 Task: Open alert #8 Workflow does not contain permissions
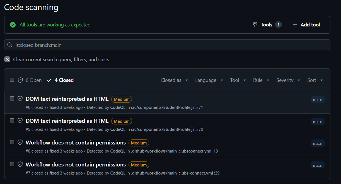click(76, 143)
